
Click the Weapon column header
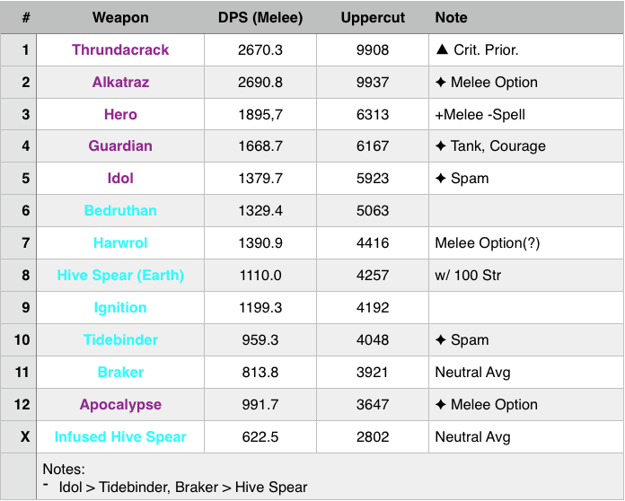(x=120, y=17)
